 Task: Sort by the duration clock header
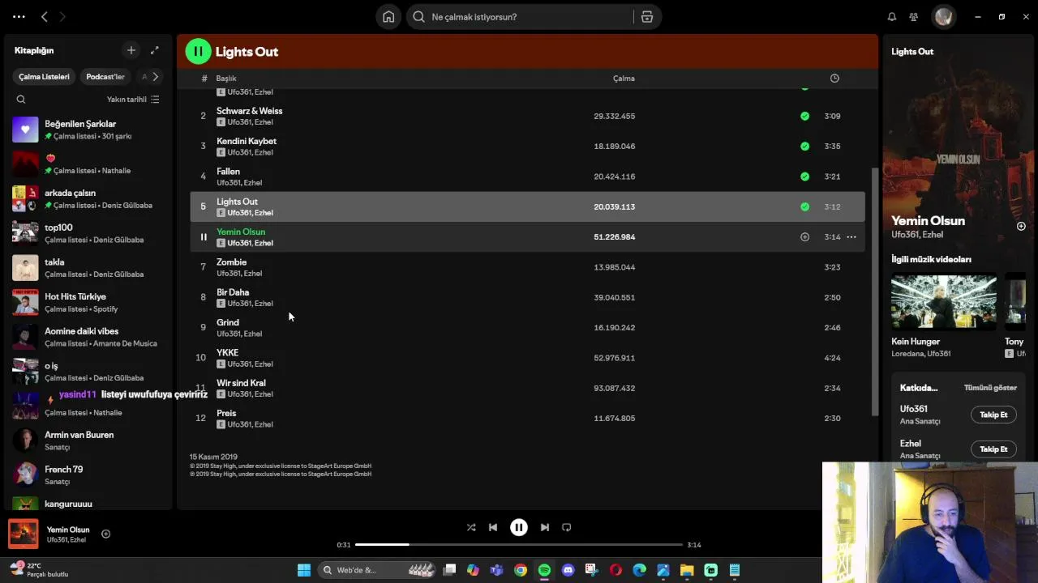pos(834,79)
